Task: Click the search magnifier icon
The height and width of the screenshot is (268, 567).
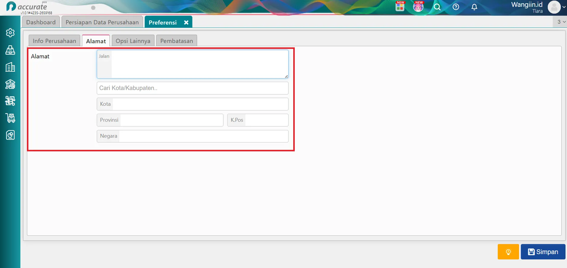Action: pos(437,7)
